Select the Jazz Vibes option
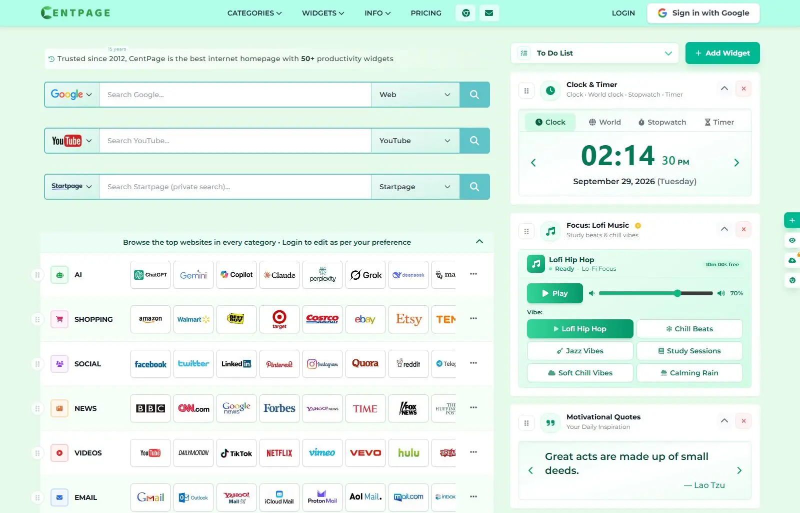 [x=580, y=351]
